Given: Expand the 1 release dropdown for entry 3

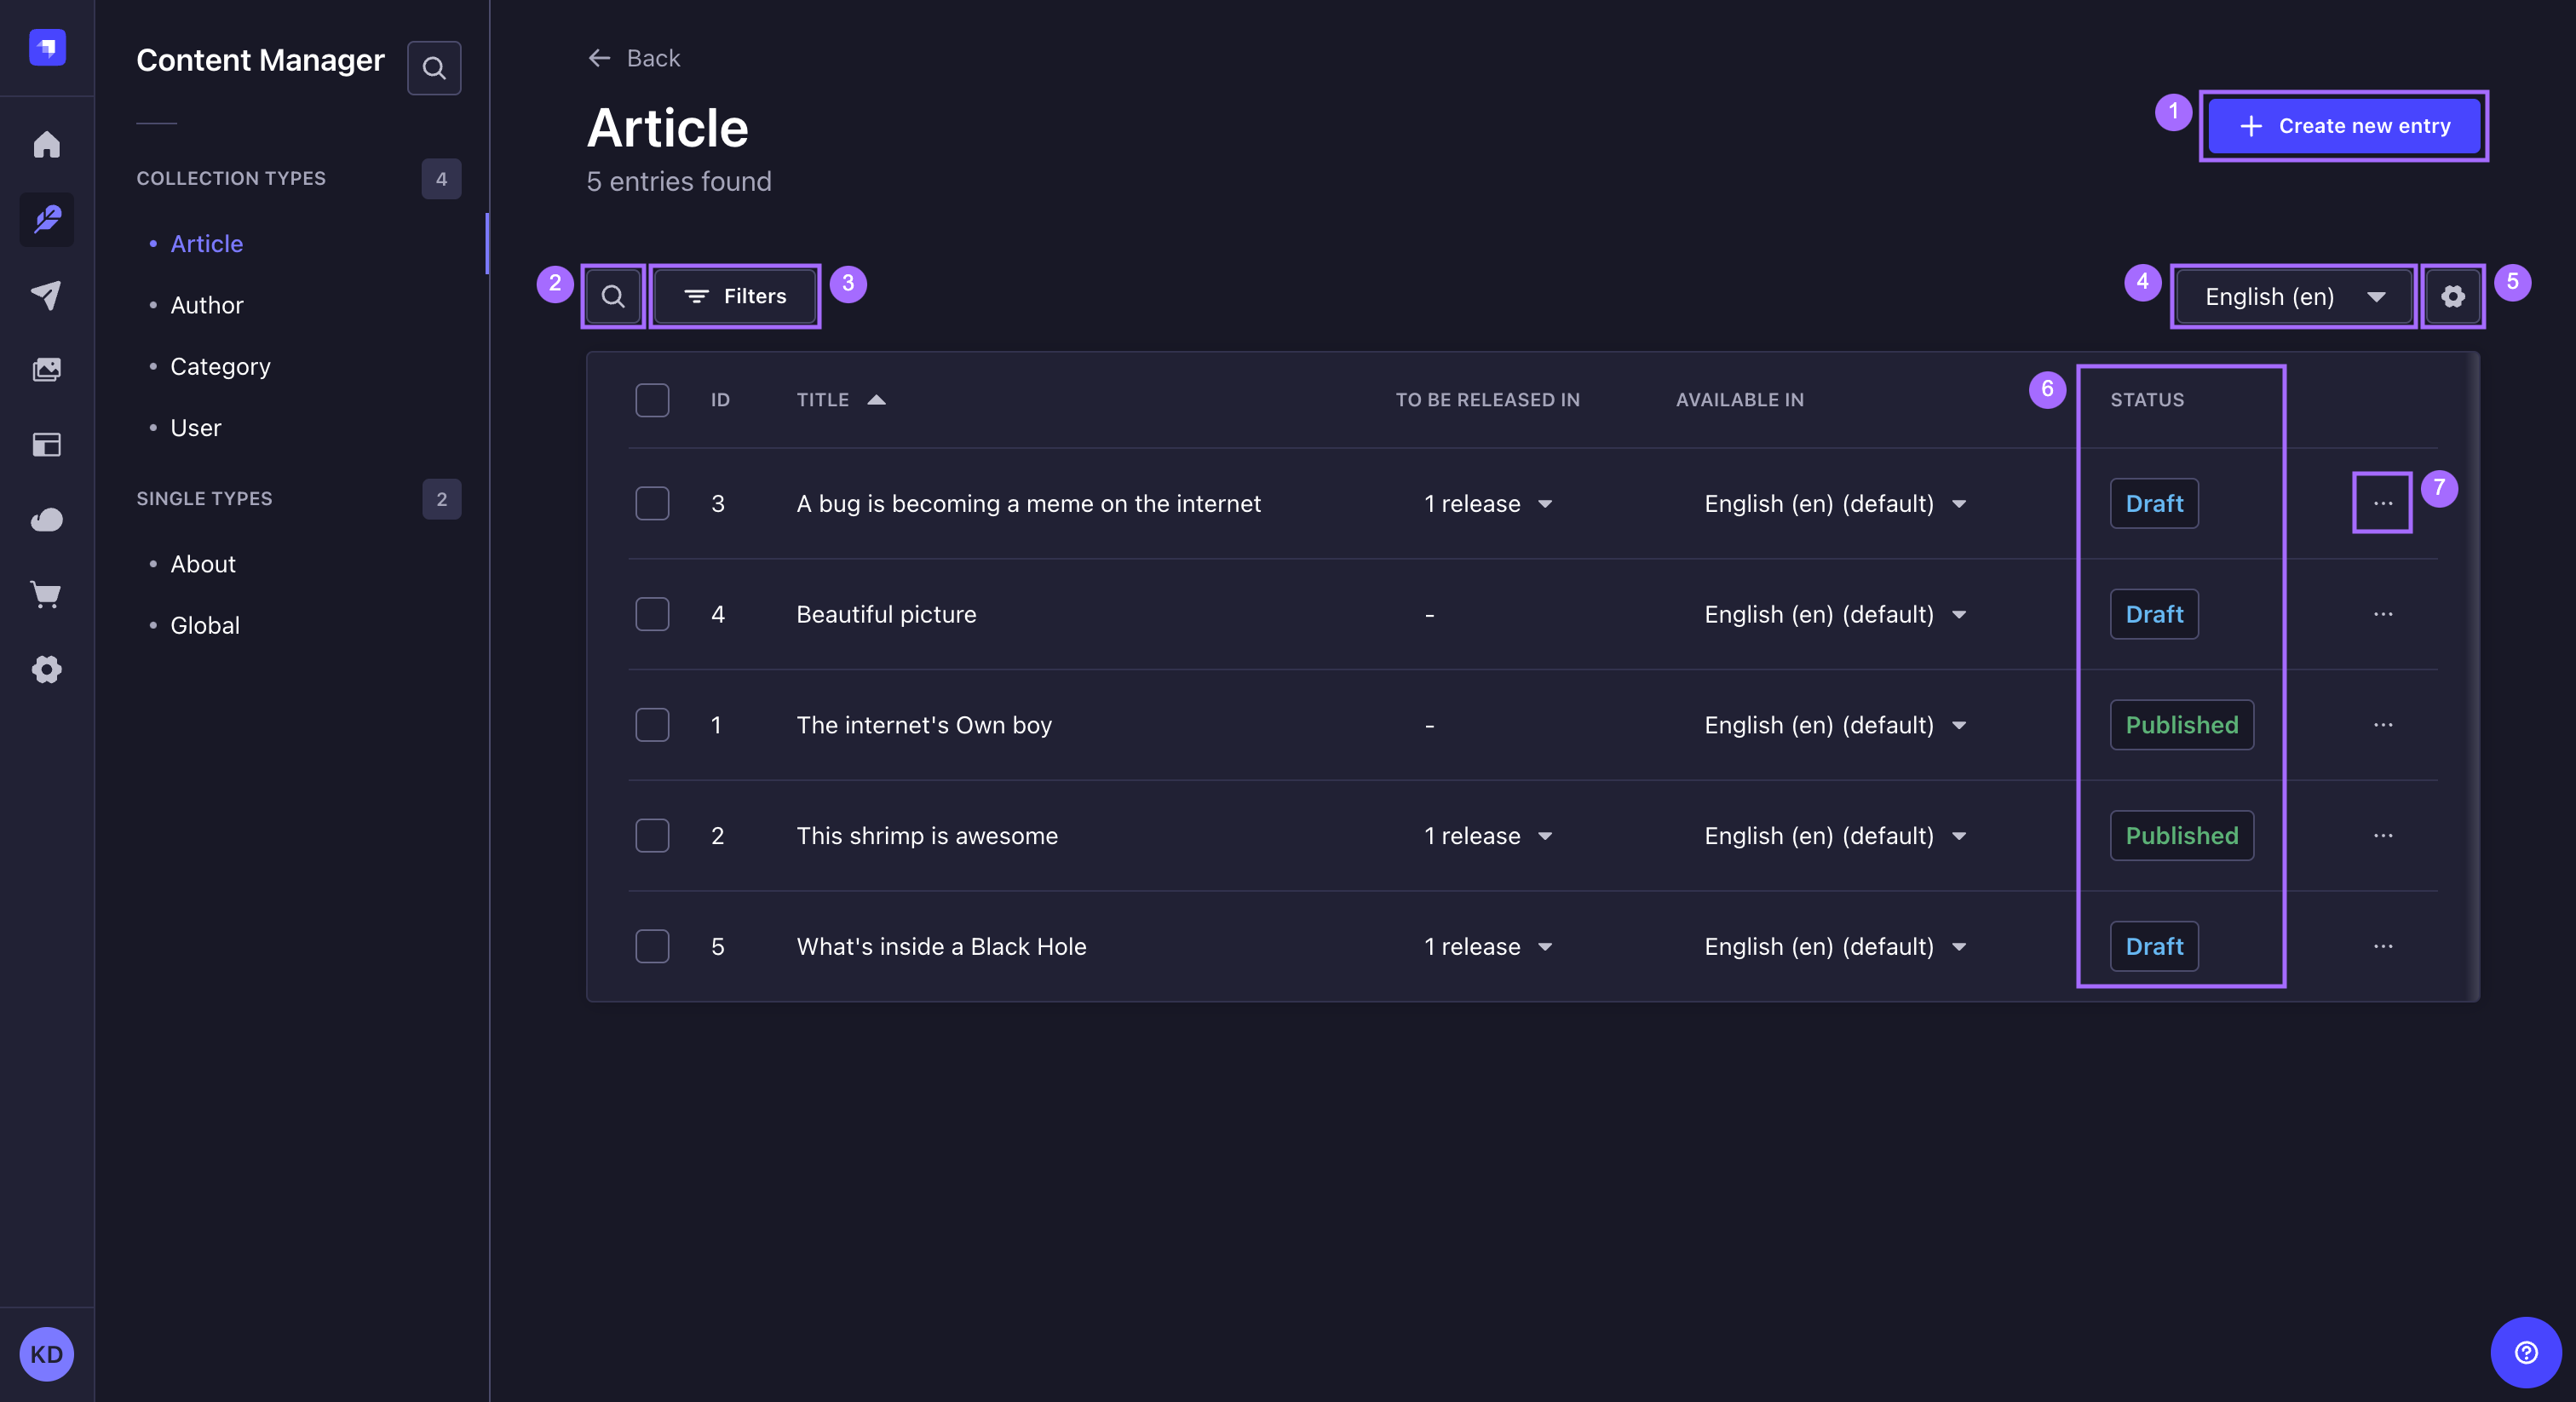Looking at the screenshot, I should tap(1544, 503).
